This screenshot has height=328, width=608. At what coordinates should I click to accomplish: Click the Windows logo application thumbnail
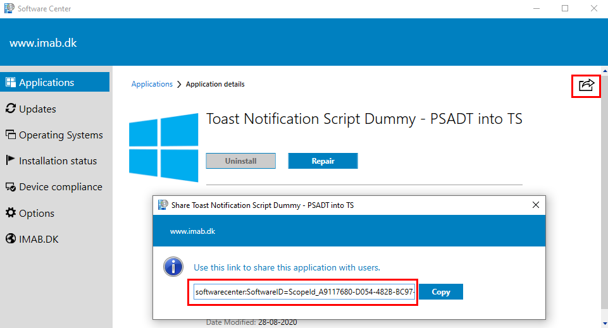tap(164, 147)
